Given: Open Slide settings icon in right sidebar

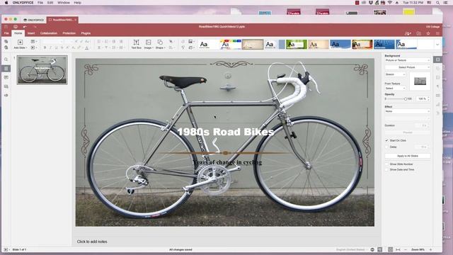Looking at the screenshot, I should [x=437, y=59].
